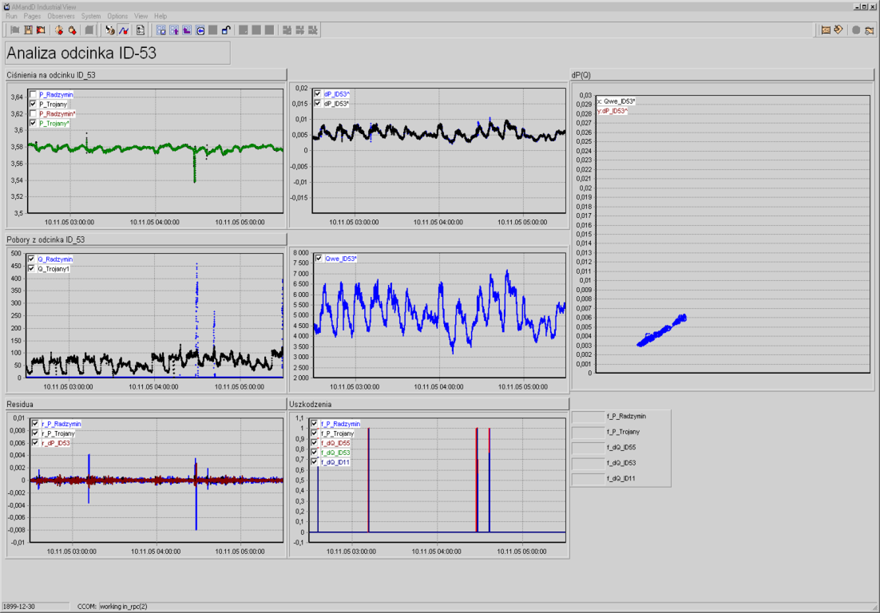Click the orange folder with magnifier icon
The width and height of the screenshot is (880, 613).
[870, 30]
